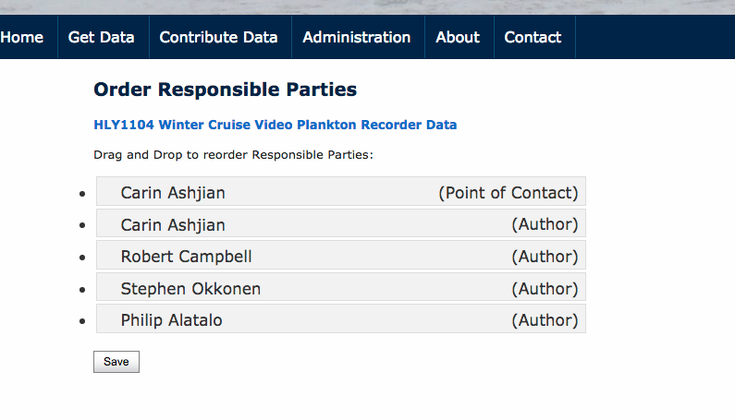
Task: Click the Stephen Okkonen name in the list
Action: coord(190,289)
